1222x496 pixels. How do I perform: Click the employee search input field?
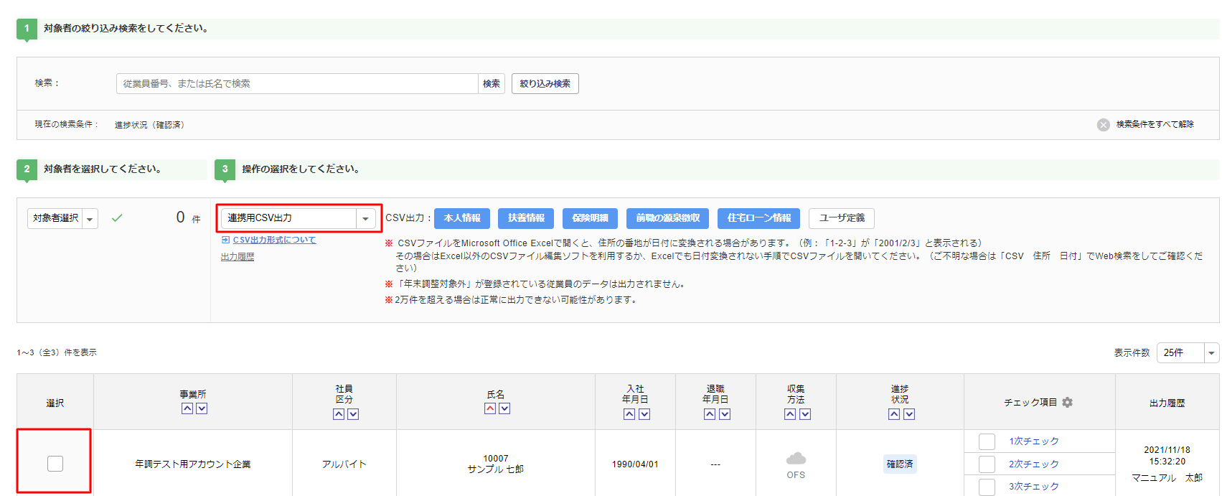[x=297, y=84]
